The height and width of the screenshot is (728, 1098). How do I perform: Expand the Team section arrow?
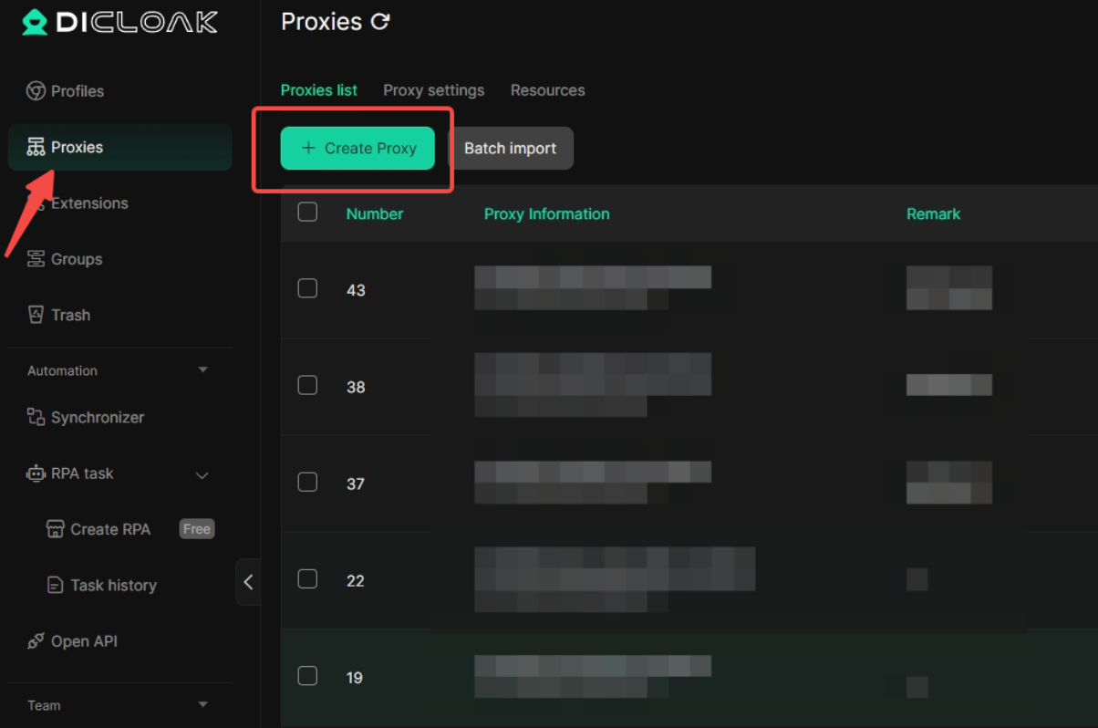point(202,704)
